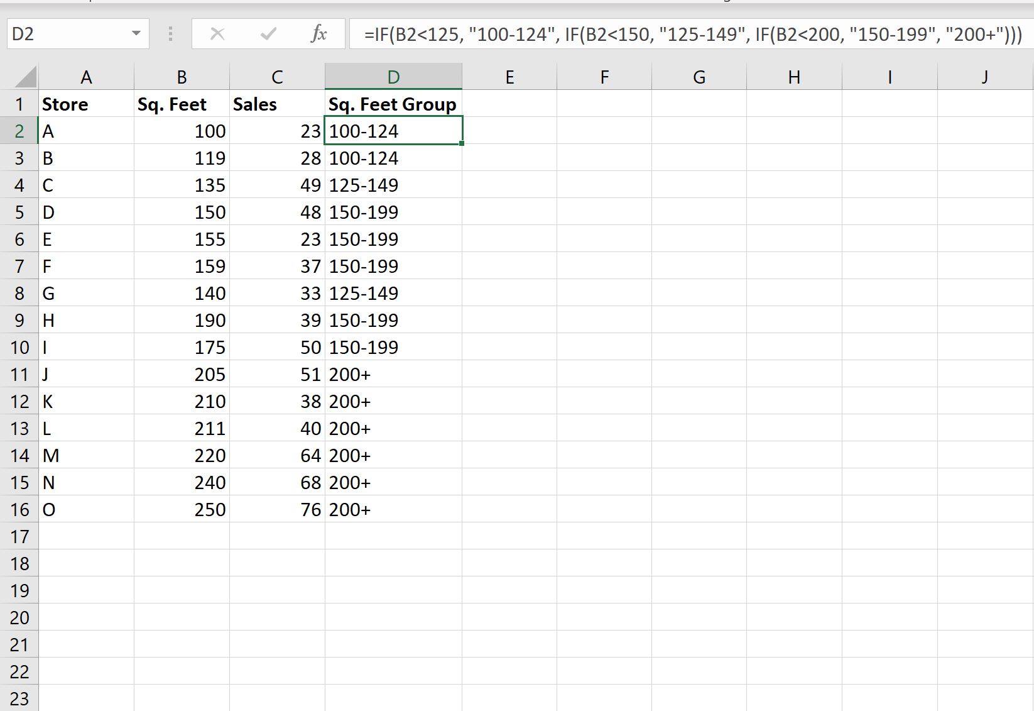
Task: Select the cell containing Store header
Action: pyautogui.click(x=86, y=104)
